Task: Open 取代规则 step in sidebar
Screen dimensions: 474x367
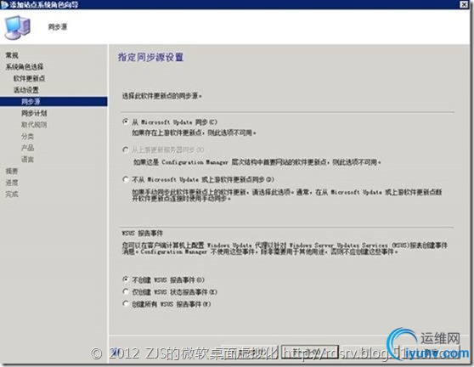Action: (x=34, y=125)
